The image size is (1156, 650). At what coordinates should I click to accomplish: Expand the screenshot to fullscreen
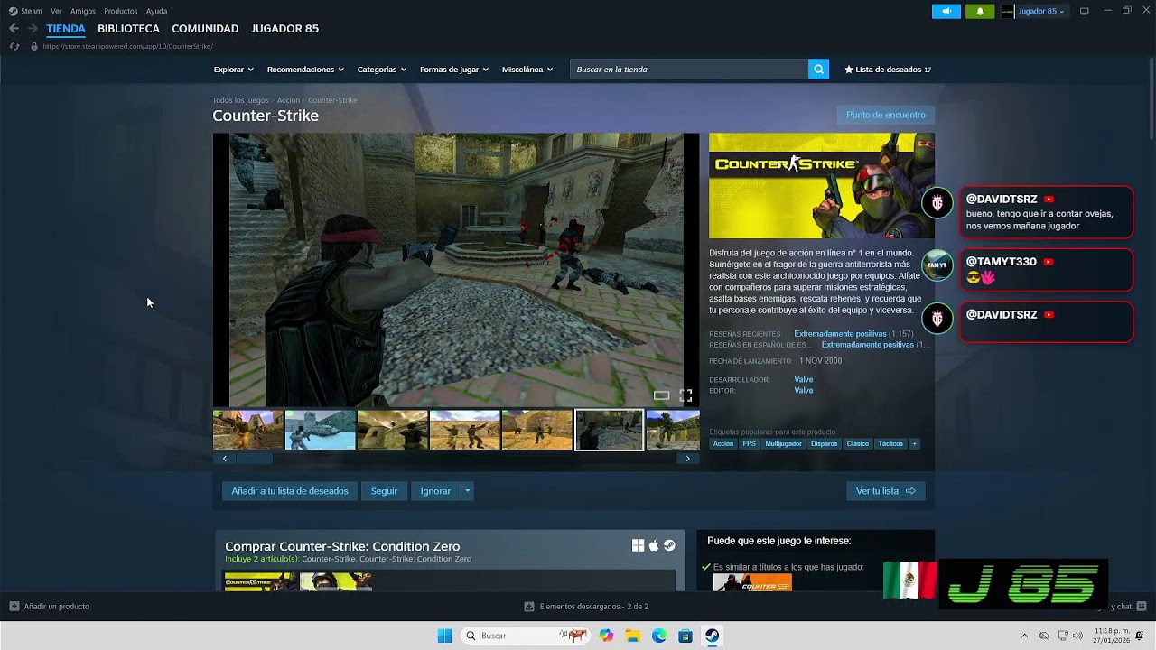(x=685, y=395)
